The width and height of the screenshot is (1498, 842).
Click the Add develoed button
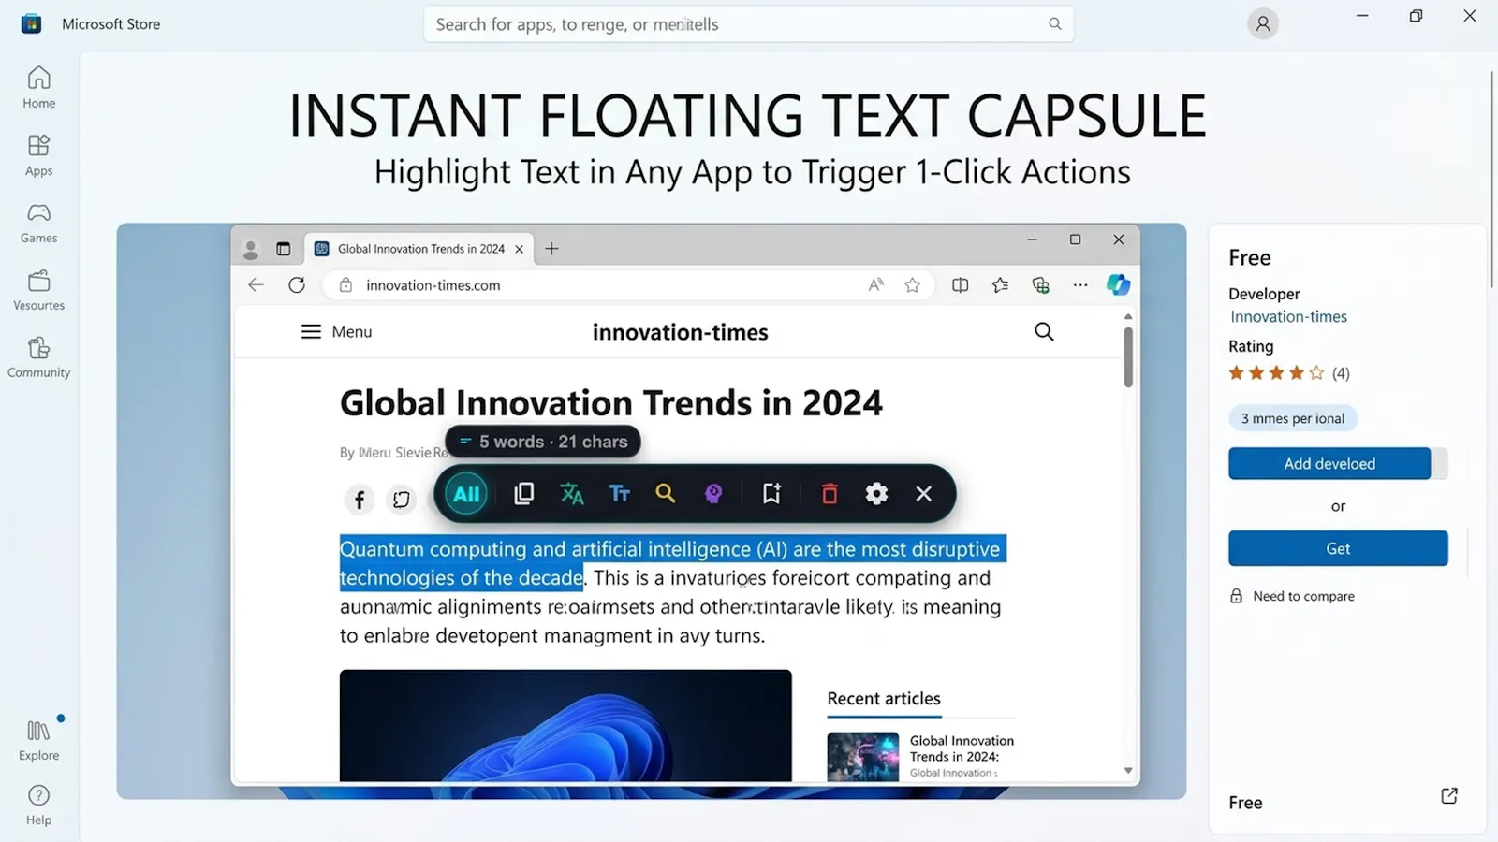point(1329,463)
